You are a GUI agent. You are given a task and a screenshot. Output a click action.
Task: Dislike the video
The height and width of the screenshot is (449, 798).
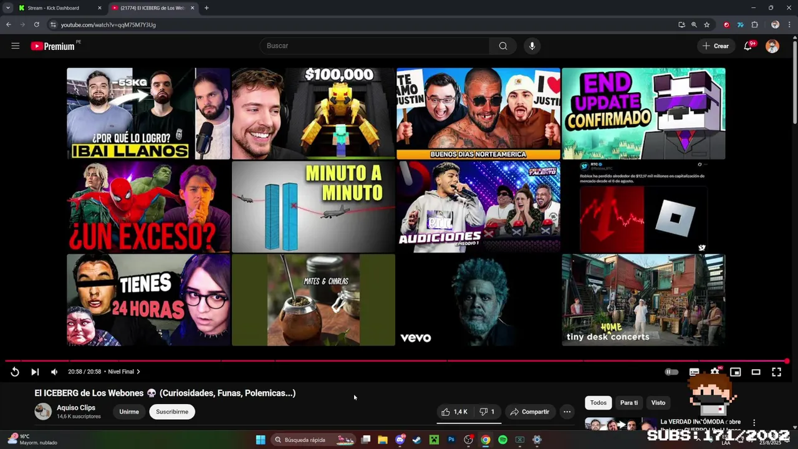(487, 412)
